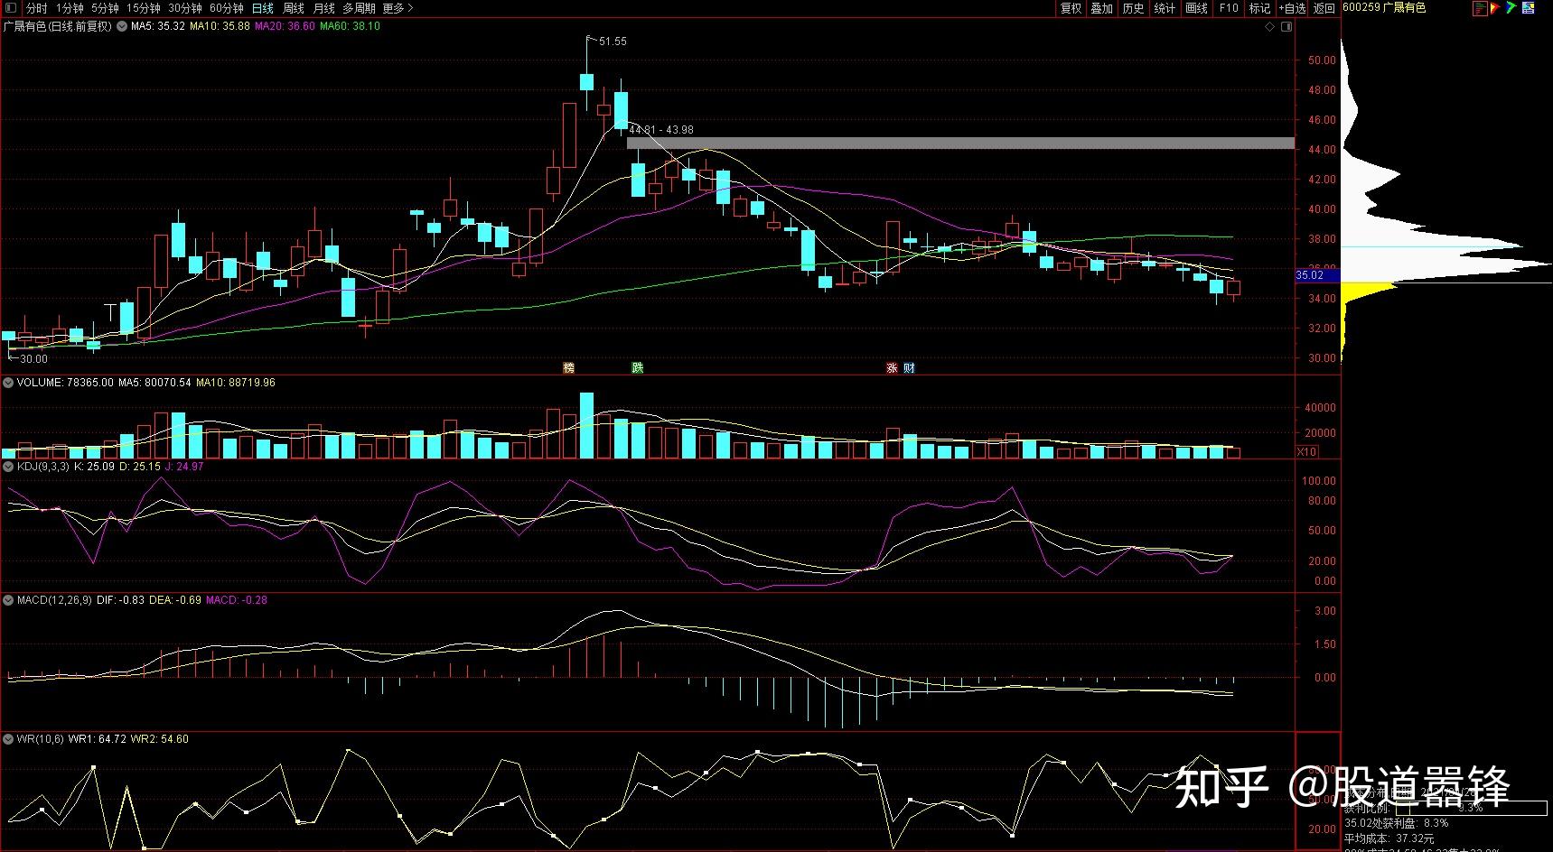1553x852 pixels.
Task: Open the 统计 statistics button
Action: click(1165, 8)
